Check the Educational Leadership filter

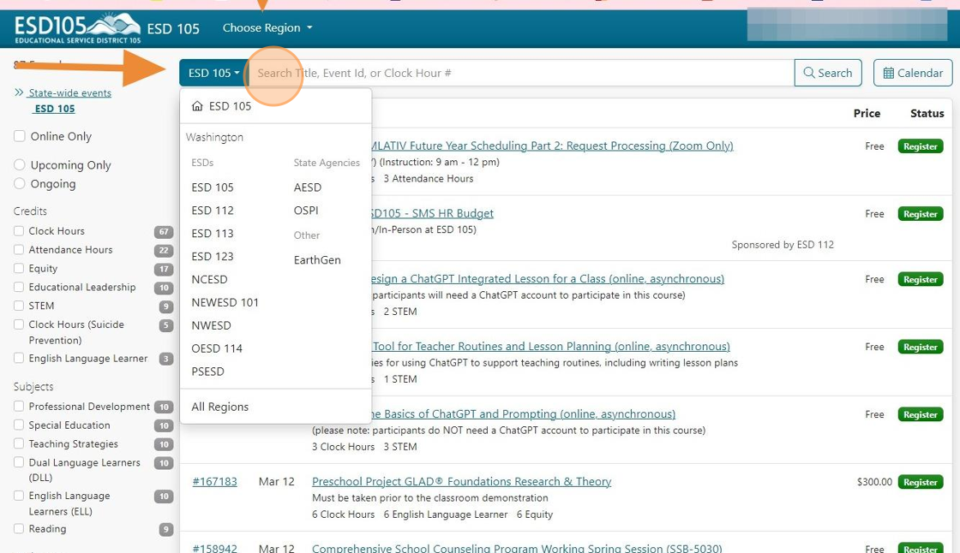[19, 287]
